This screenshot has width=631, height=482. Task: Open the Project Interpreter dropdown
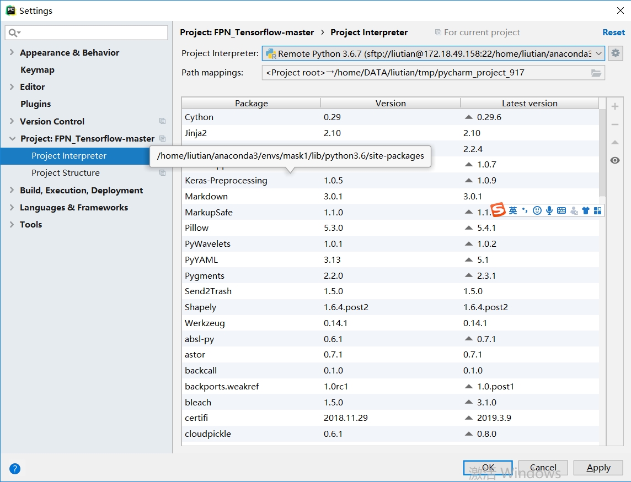434,53
